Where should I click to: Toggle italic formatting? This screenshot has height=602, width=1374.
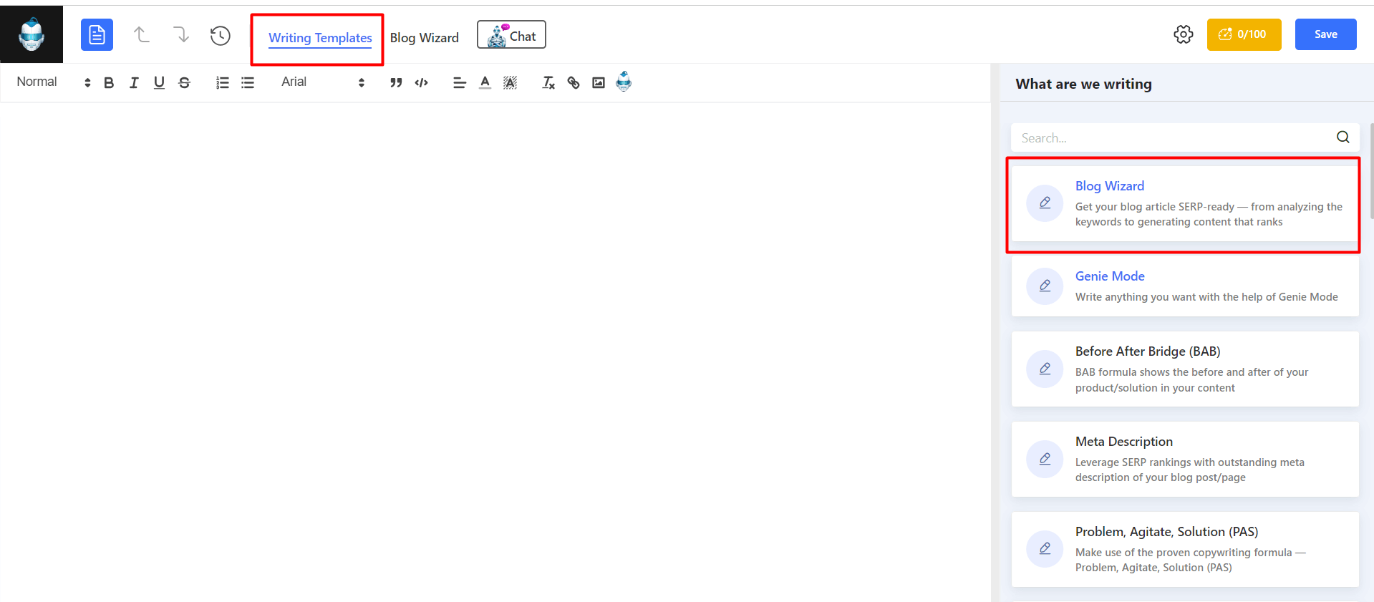pyautogui.click(x=134, y=82)
